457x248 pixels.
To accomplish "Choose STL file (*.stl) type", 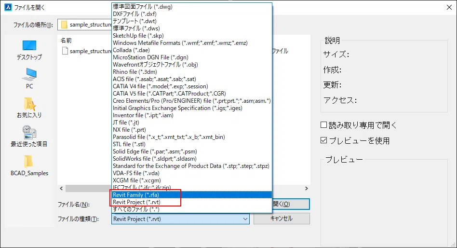I will pyautogui.click(x=192, y=144).
